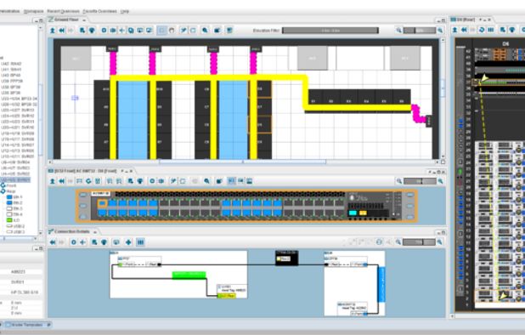The image size is (525, 335).
Task: Click the rotate refresh icon in D6 Rear toolbar
Action: pyautogui.click(x=482, y=30)
